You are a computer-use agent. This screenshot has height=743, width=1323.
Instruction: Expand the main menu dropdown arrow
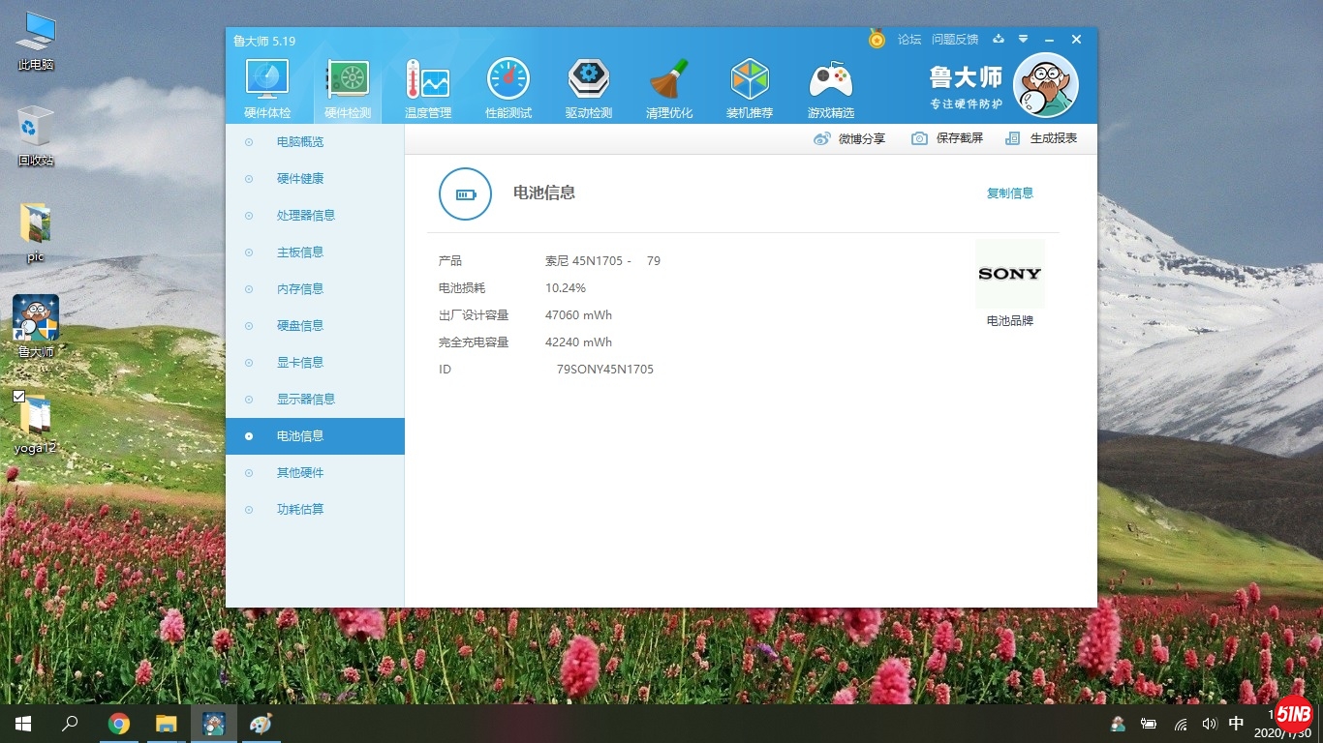click(x=1024, y=40)
